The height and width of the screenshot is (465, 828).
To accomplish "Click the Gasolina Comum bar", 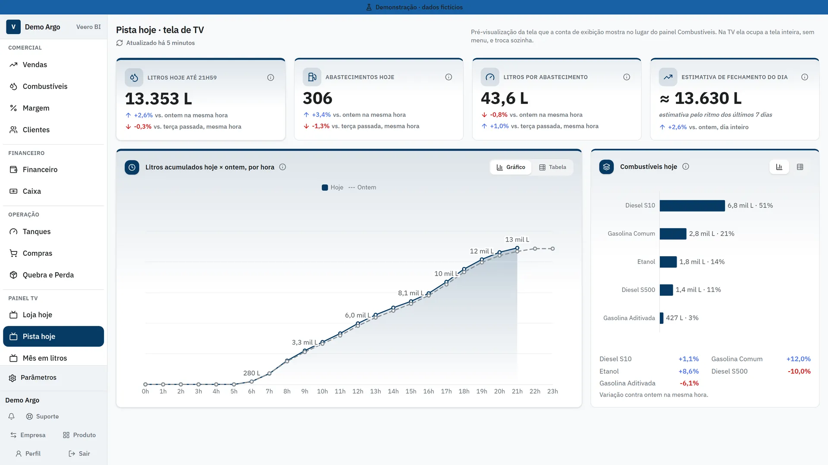I will point(673,234).
